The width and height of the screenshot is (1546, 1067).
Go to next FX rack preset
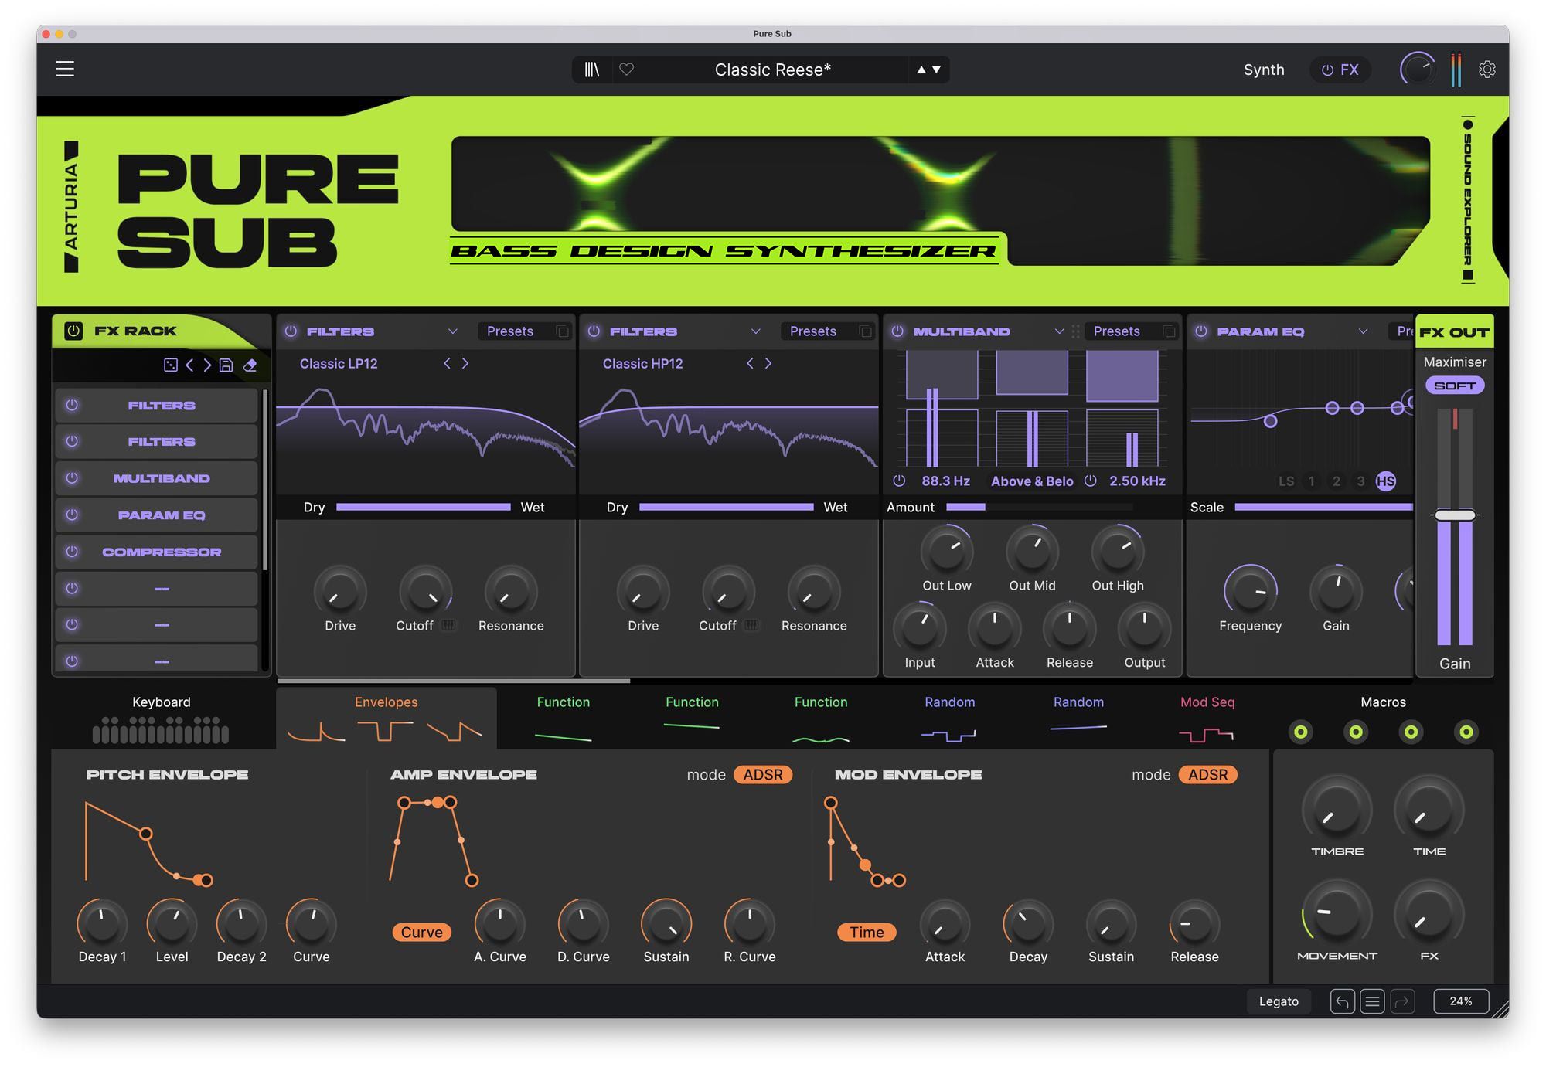point(207,365)
